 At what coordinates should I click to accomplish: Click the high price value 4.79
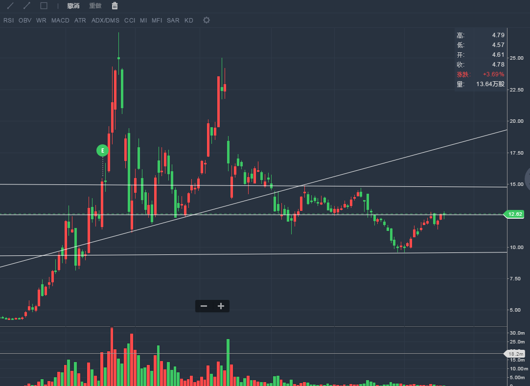[x=498, y=35]
